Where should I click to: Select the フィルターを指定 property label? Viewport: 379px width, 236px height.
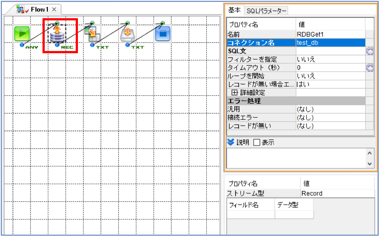click(x=261, y=59)
